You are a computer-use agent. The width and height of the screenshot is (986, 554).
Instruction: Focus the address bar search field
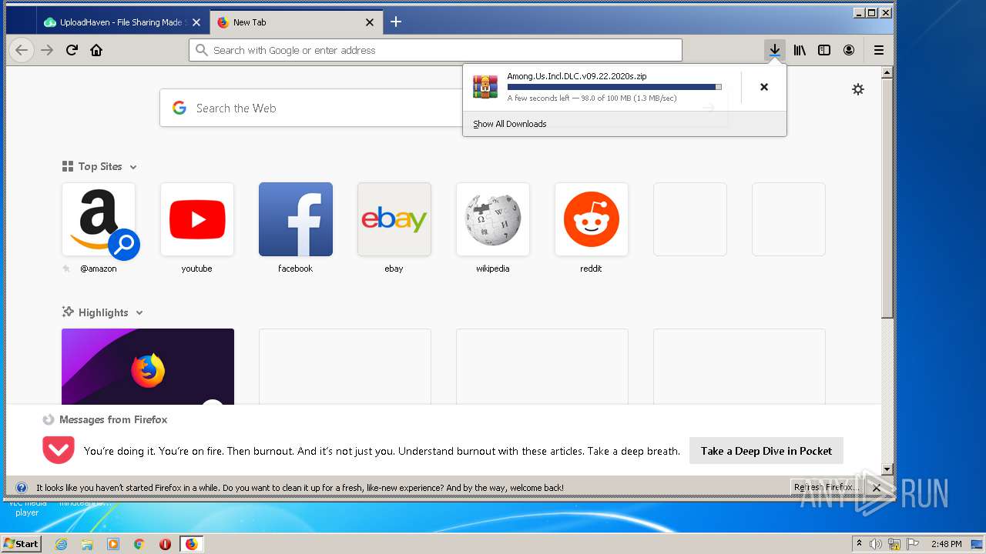pos(435,50)
